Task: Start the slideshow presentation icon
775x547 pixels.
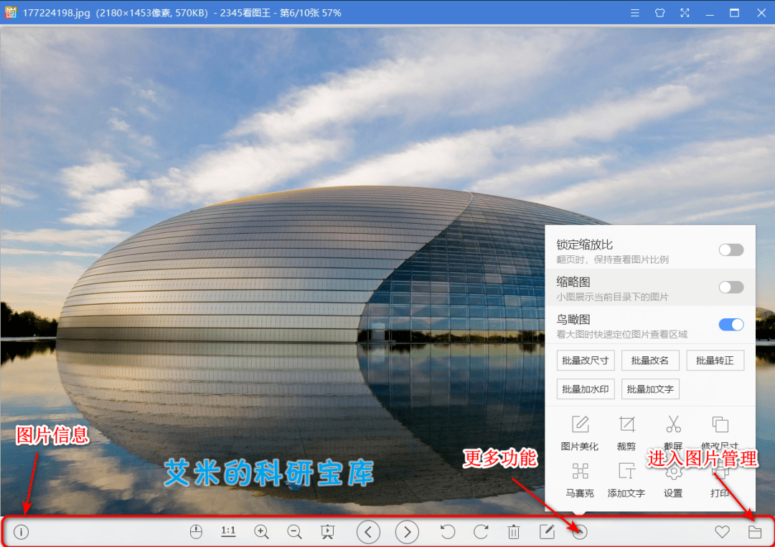Action: [327, 532]
